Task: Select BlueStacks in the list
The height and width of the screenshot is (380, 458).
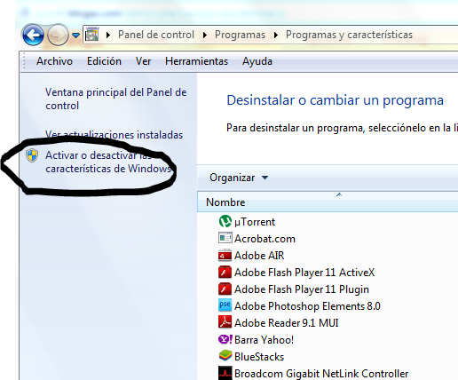Action: tap(259, 357)
